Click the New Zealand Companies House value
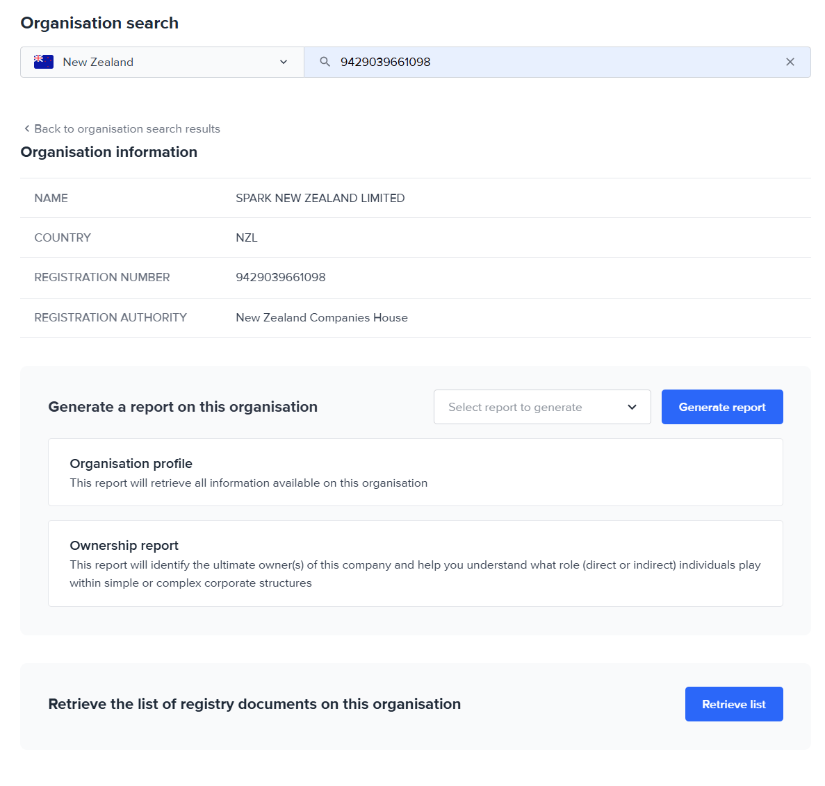Image resolution: width=825 pixels, height=786 pixels. [x=321, y=317]
